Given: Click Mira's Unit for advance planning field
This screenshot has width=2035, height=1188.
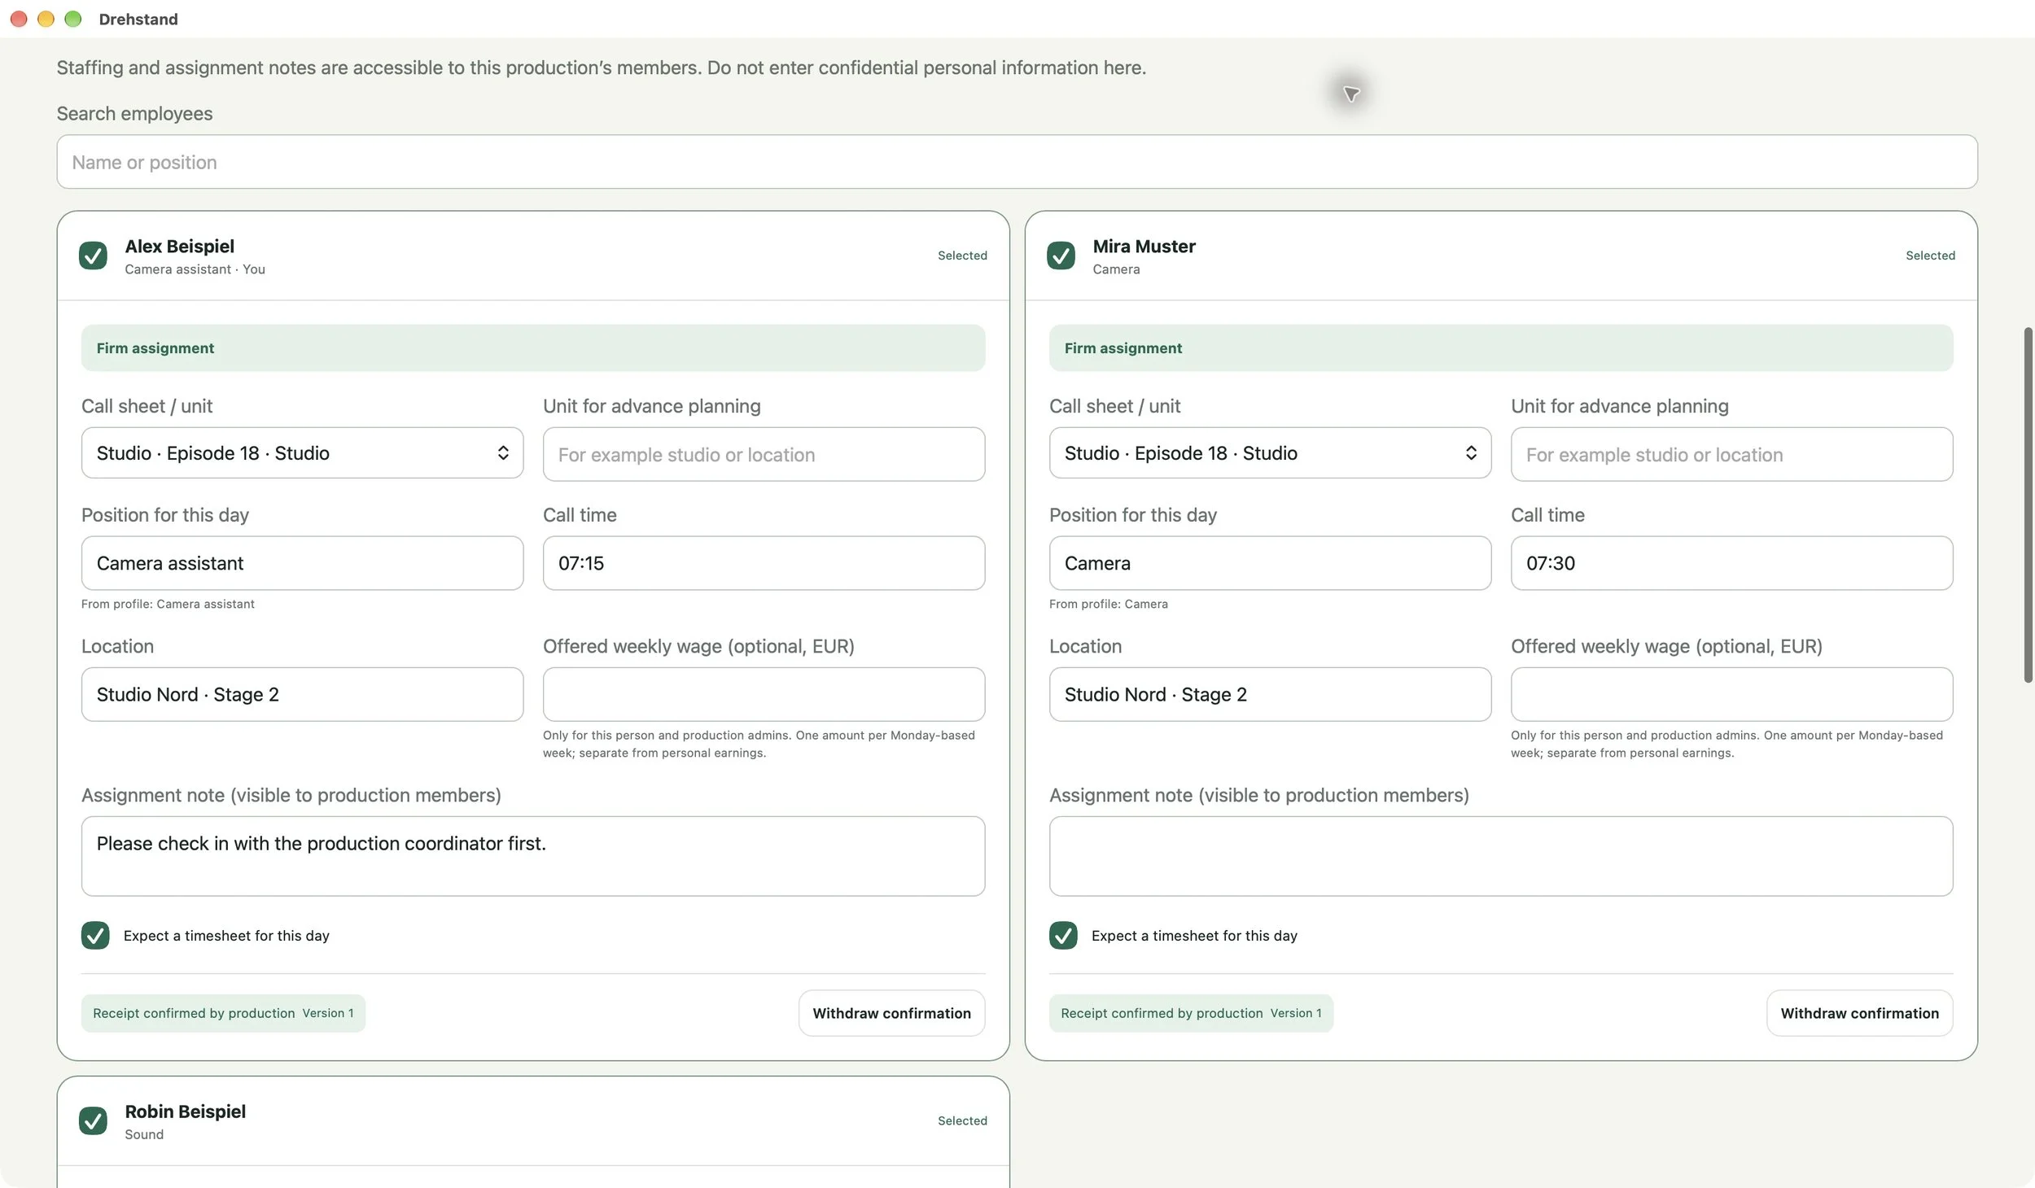Looking at the screenshot, I should click(x=1731, y=454).
